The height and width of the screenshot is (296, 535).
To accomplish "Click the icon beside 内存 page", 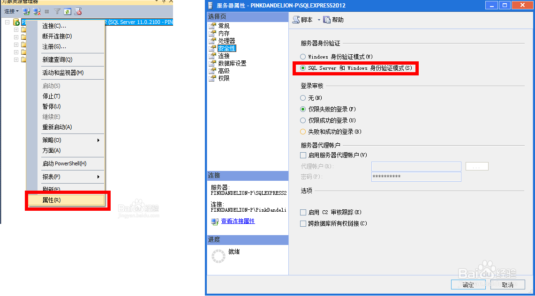I will (x=212, y=33).
